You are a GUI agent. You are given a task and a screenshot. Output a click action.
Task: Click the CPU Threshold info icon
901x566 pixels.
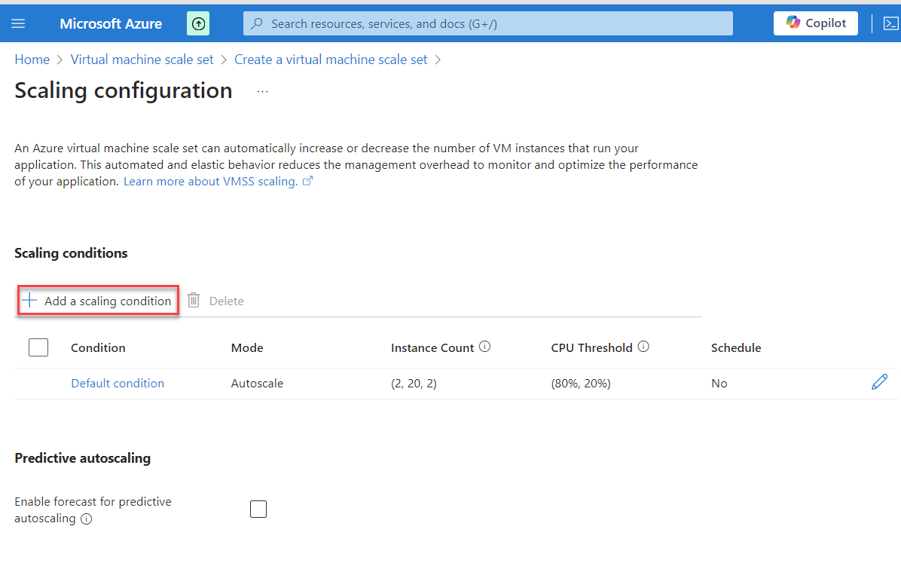643,347
